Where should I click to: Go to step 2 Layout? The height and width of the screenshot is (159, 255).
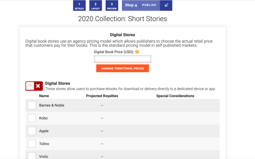(96, 5)
